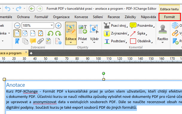The width and height of the screenshot is (182, 114).
Task: Expand the Přidat dropdown arrow
Action: (x=83, y=43)
